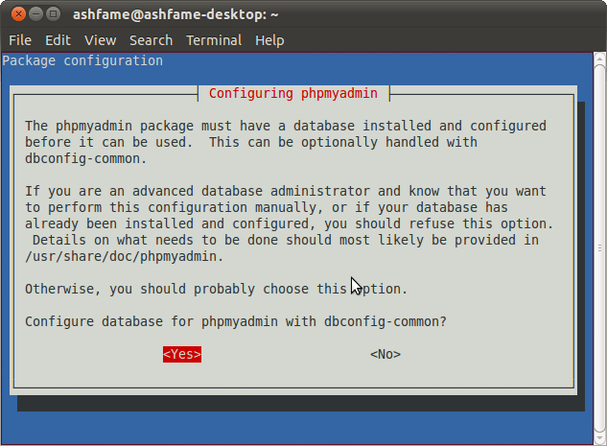Open the Edit menu
This screenshot has width=607, height=446.
click(x=58, y=40)
